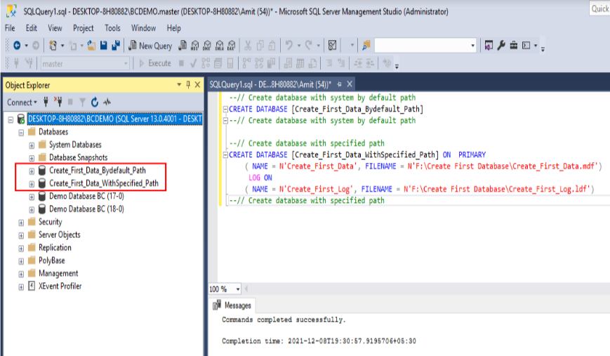The image size is (610, 356).
Task: Select the Create_First_Data_WithSpecified_Path database
Action: [x=103, y=183]
